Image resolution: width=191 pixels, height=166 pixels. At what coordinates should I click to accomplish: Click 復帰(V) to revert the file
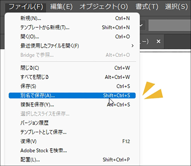click(28, 141)
